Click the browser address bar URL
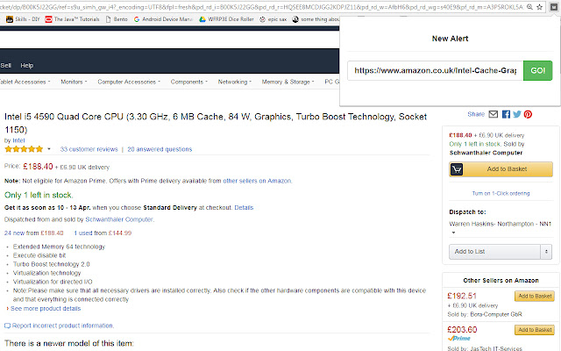561x351 pixels. 261,7
